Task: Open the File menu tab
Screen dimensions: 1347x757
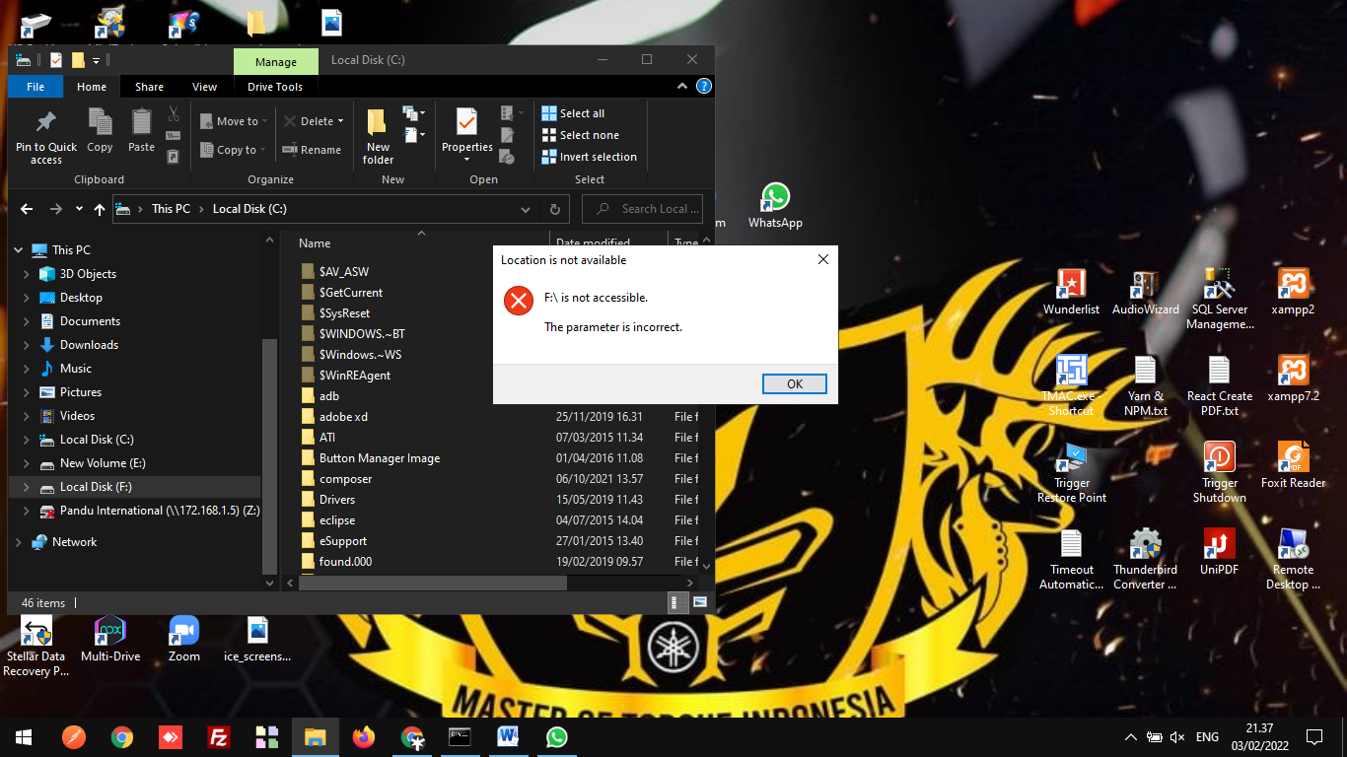Action: [x=35, y=87]
